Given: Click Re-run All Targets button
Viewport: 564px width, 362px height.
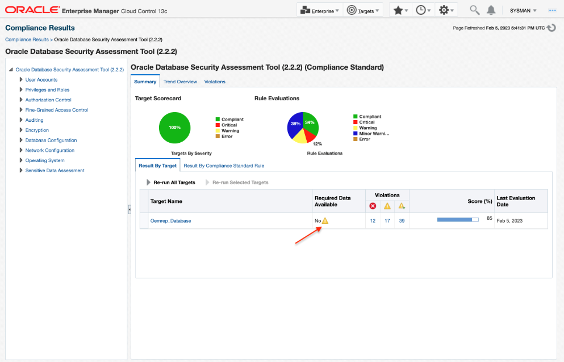Looking at the screenshot, I should pyautogui.click(x=171, y=182).
